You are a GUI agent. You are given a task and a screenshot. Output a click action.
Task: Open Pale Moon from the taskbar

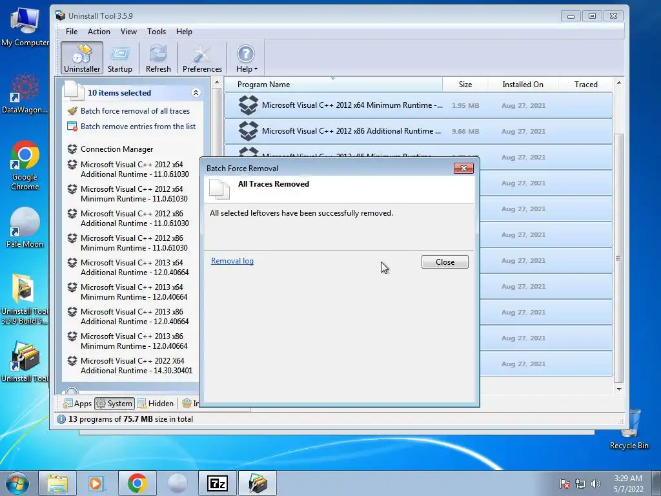(178, 483)
